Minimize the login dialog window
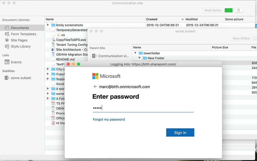 pyautogui.click(x=73, y=64)
